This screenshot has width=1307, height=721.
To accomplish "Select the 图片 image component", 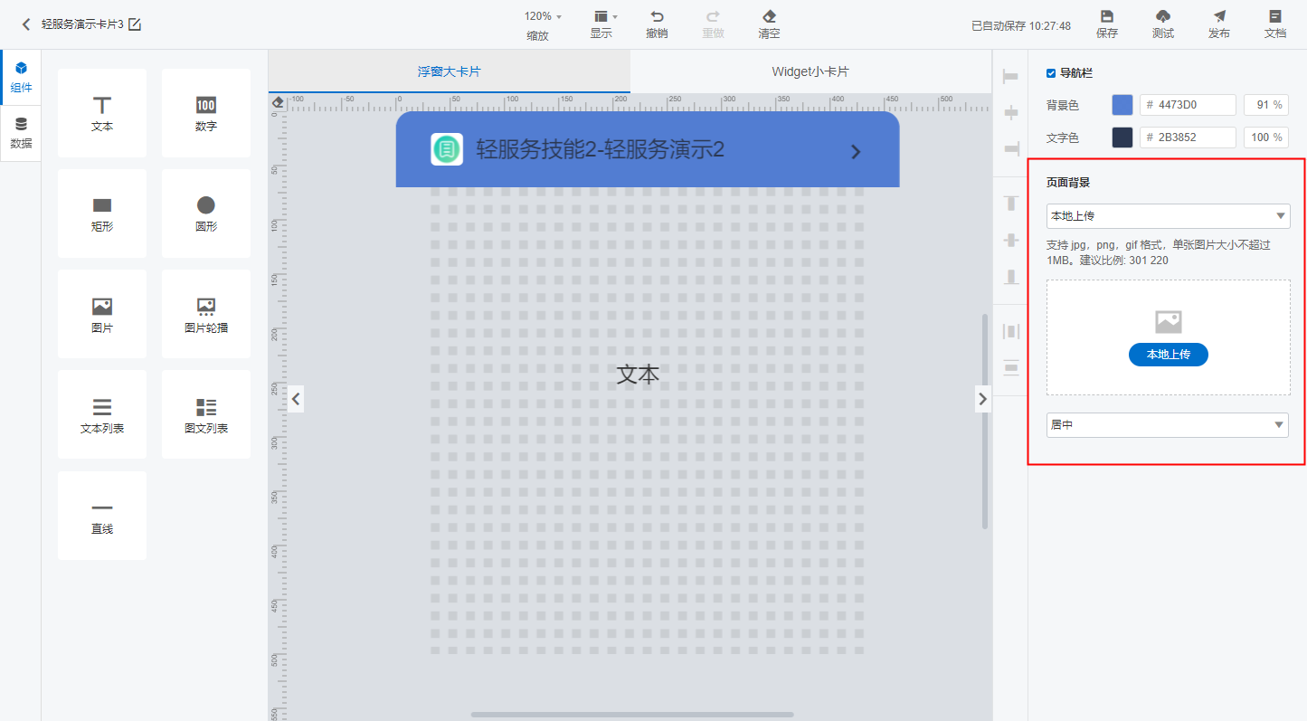I will click(102, 314).
